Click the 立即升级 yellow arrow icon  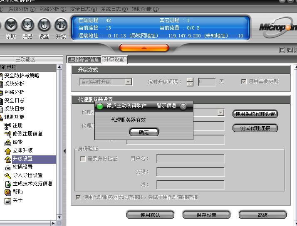(8, 151)
